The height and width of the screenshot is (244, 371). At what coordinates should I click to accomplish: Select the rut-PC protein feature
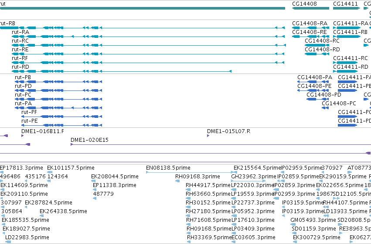(58, 99)
